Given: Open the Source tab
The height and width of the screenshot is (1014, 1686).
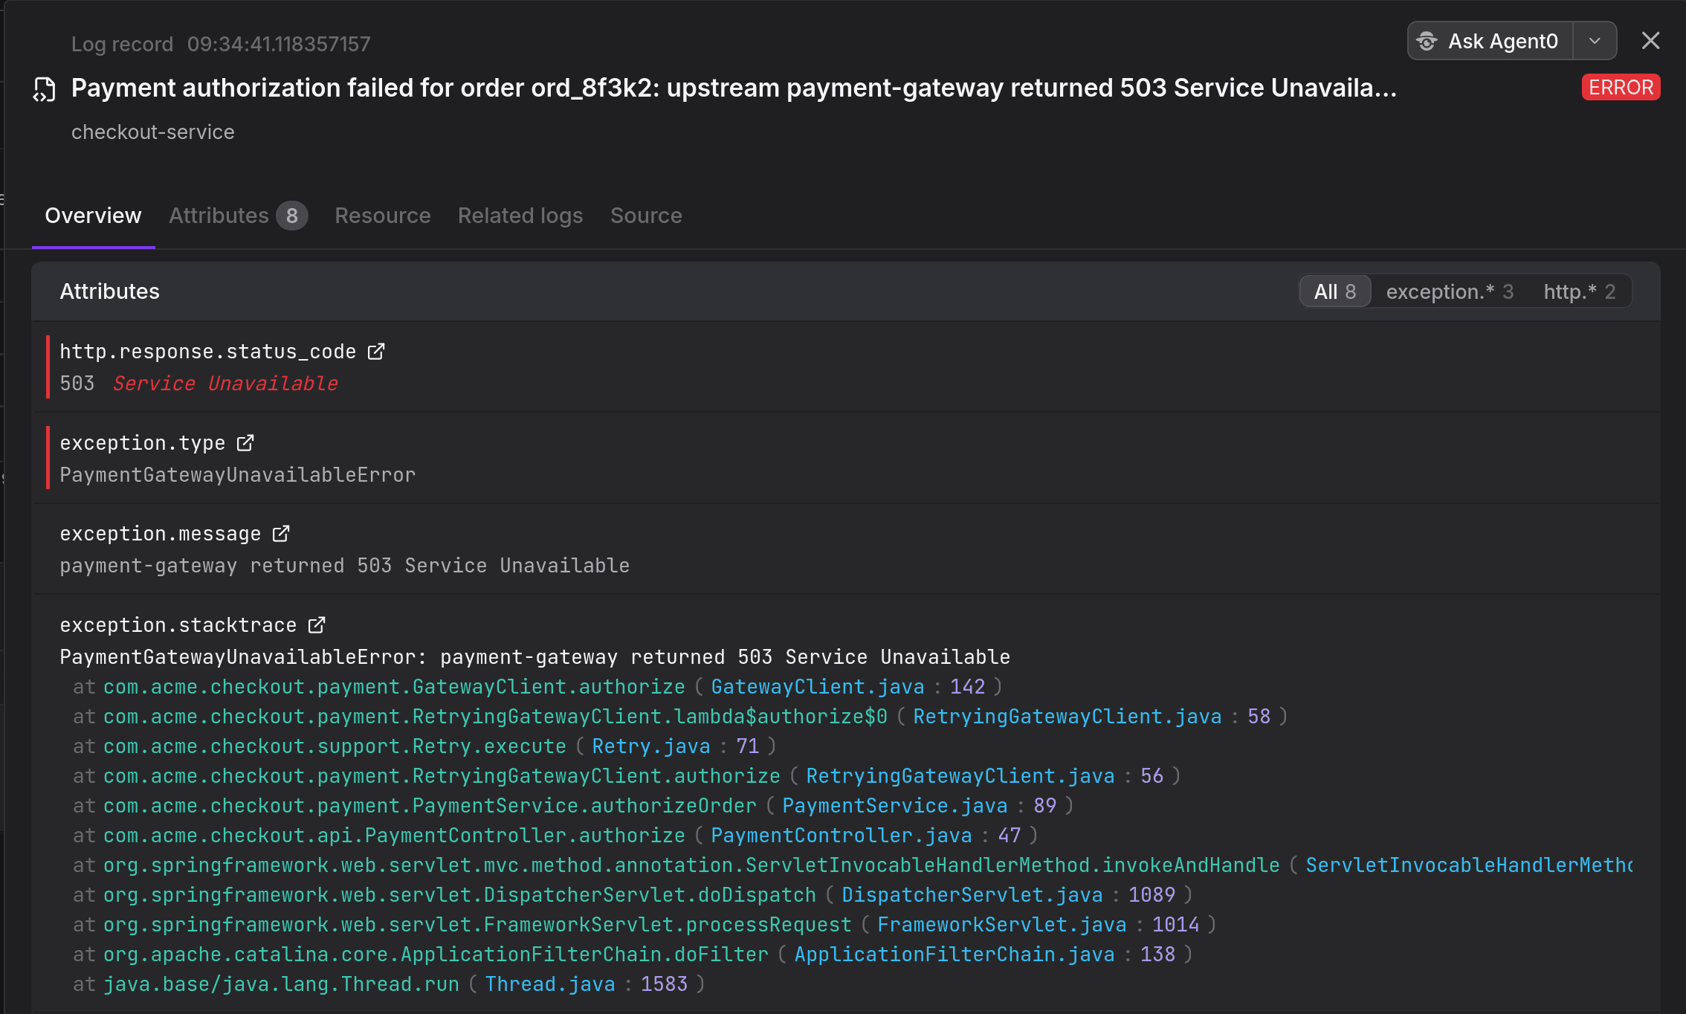Looking at the screenshot, I should [646, 216].
